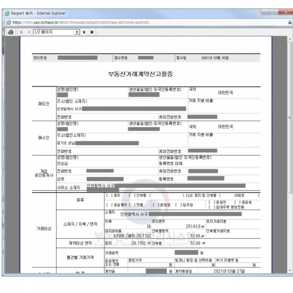Click the 아파트 building type text
Image resolution: width=293 pixels, height=293 pixels.
239,196
